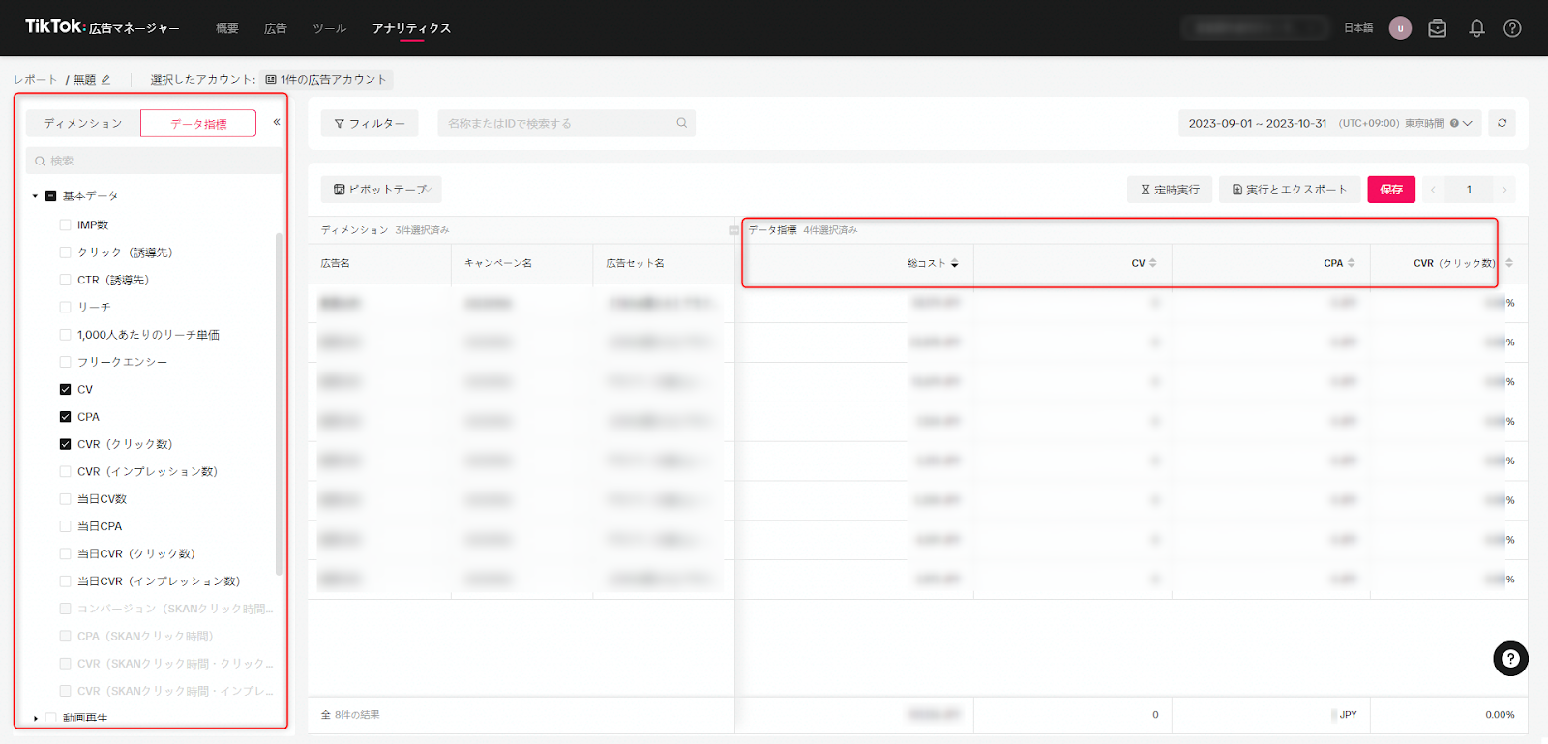
Task: Click the 実行とエクスポート button
Action: pyautogui.click(x=1289, y=190)
